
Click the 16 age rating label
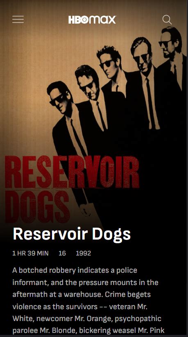click(62, 253)
